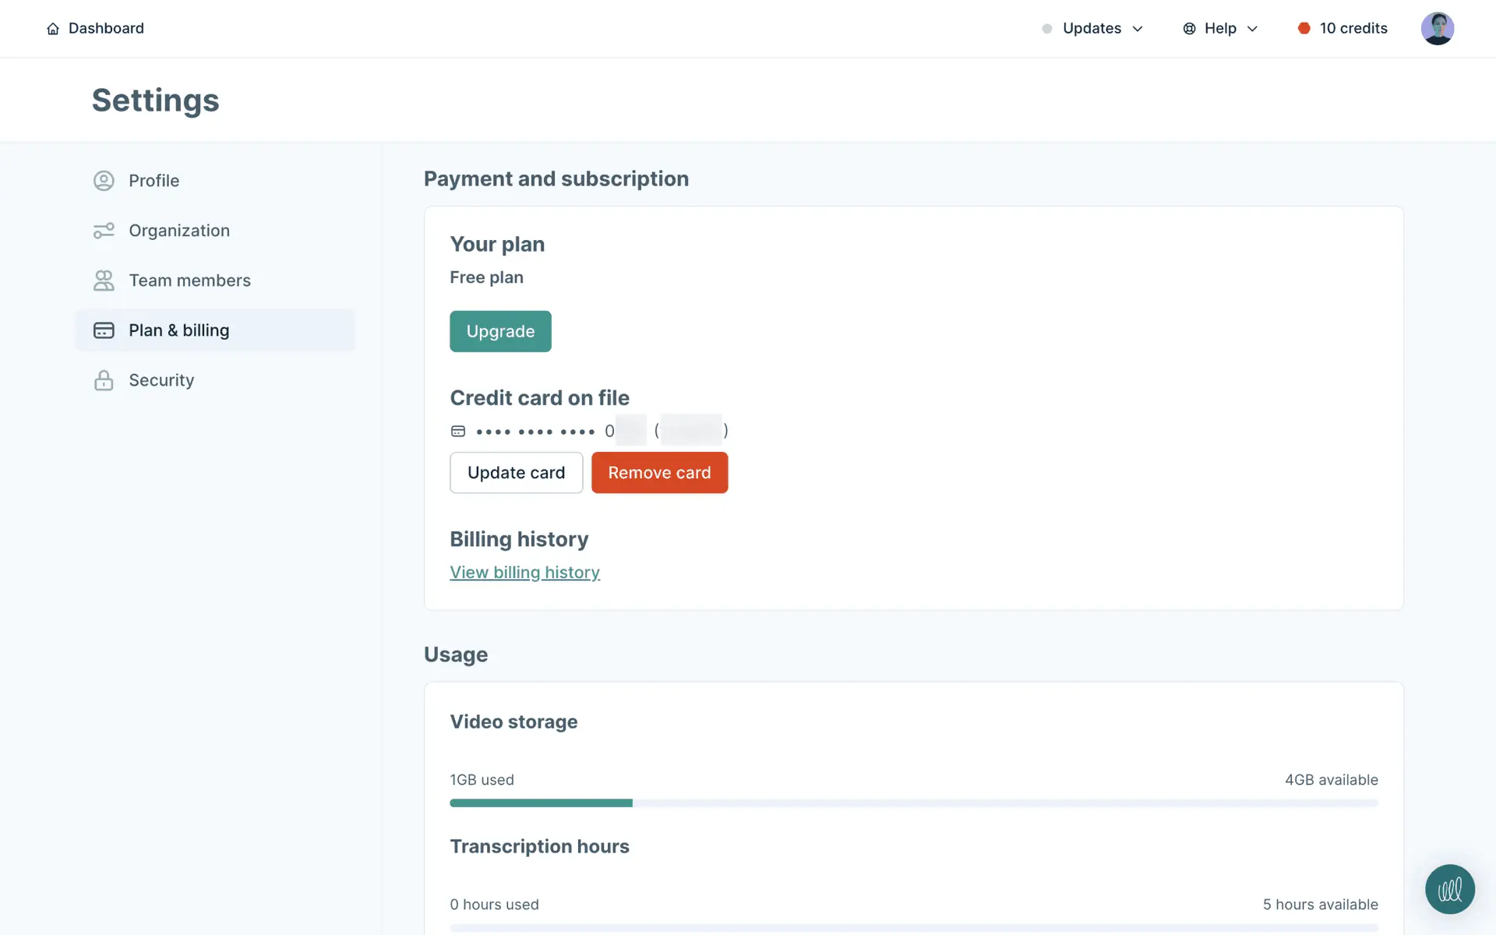Click the Update card button
Viewport: 1496px width, 935px height.
[516, 473]
